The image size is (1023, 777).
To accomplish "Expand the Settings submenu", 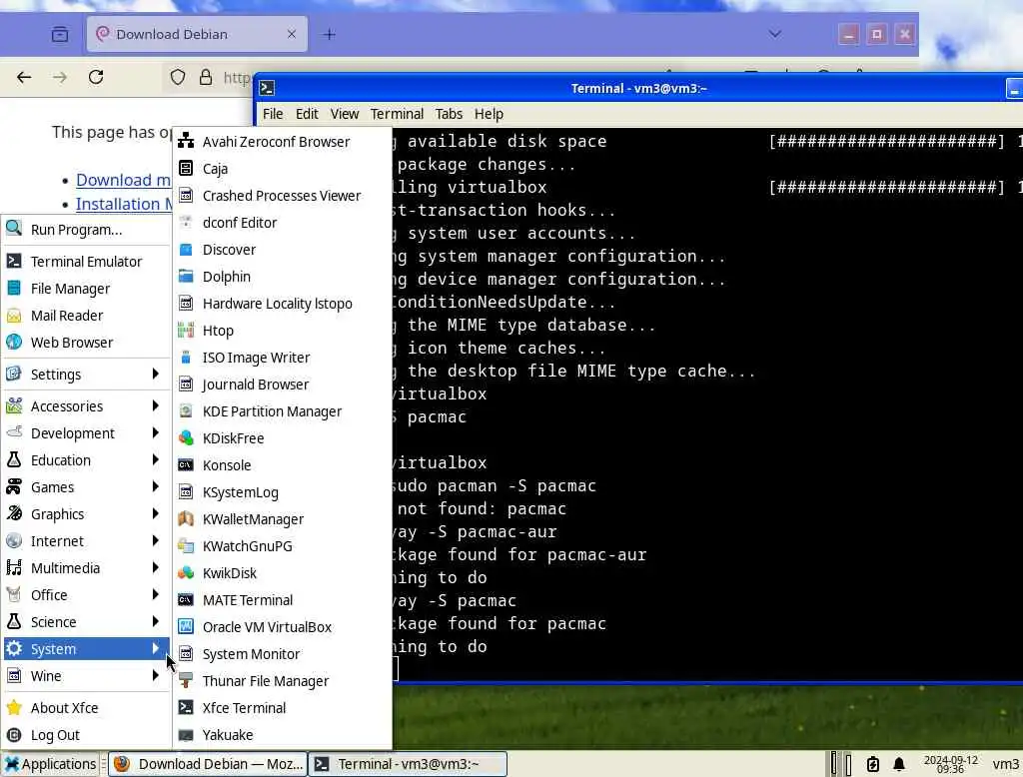I will 86,375.
